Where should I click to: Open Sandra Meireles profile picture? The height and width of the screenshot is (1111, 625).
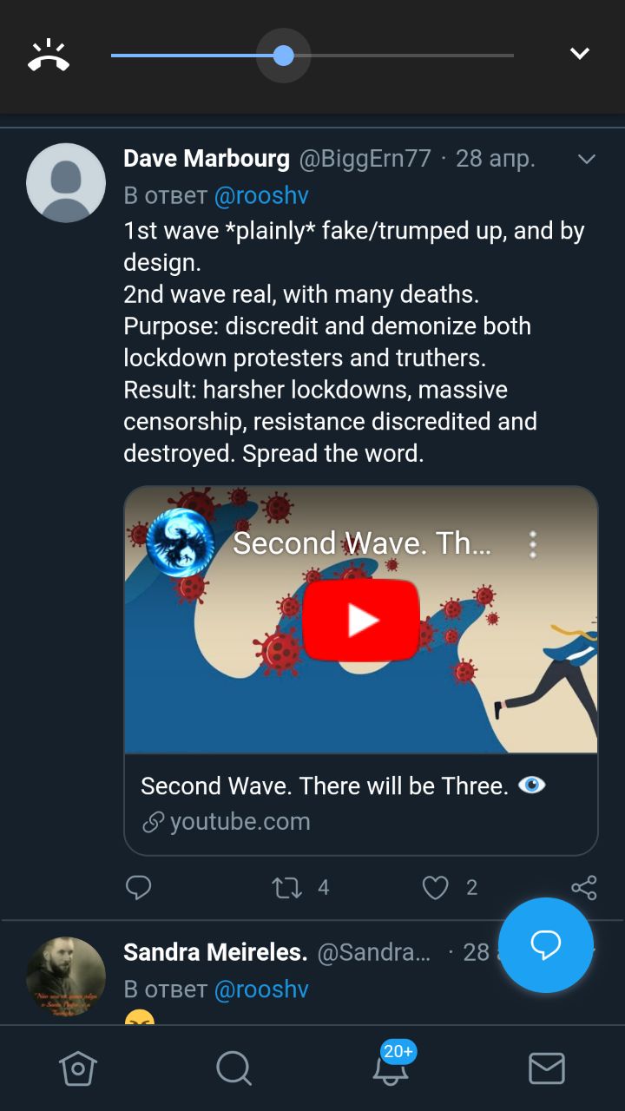[66, 976]
